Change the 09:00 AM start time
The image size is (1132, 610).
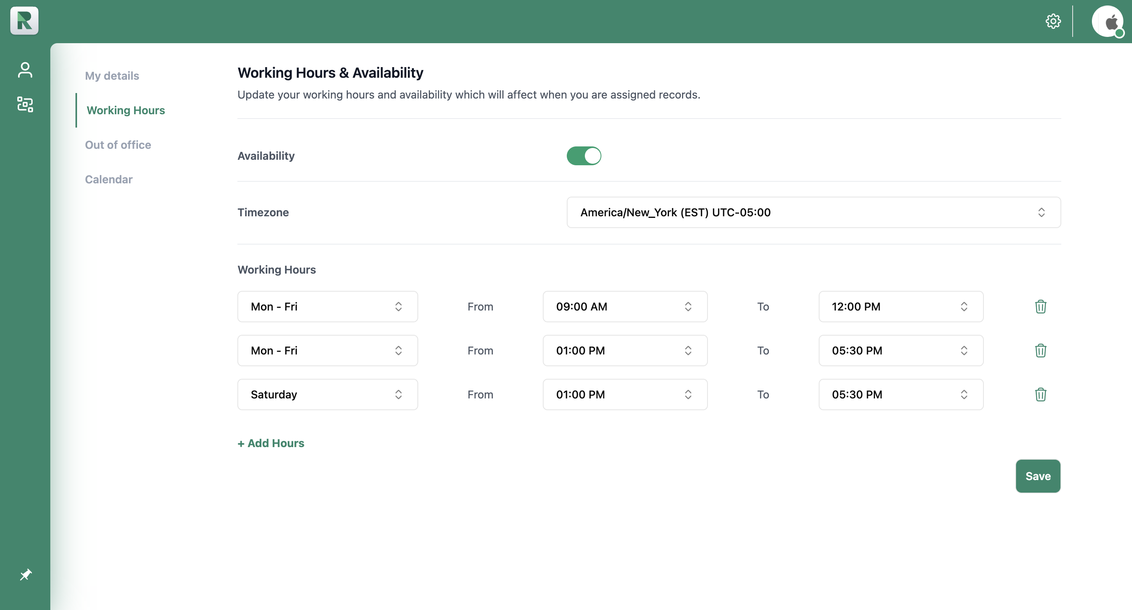(625, 306)
